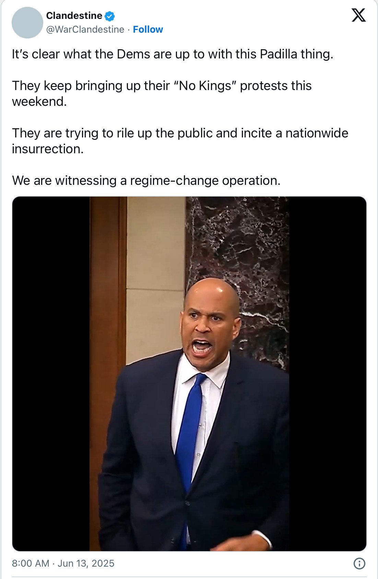Screen dimensions: 378x579
Task: Play the embedded video of the speaker
Action: 189,374
